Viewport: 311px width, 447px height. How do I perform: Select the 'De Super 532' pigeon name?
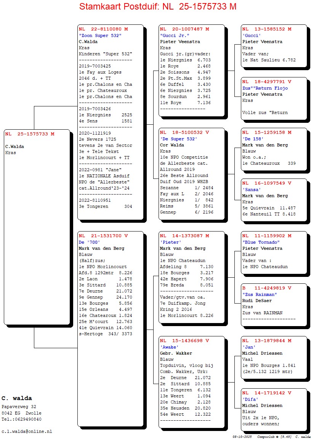178,139
